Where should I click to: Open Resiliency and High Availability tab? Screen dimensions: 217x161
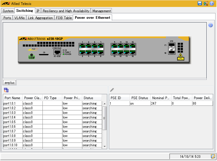pyautogui.click(x=66, y=11)
